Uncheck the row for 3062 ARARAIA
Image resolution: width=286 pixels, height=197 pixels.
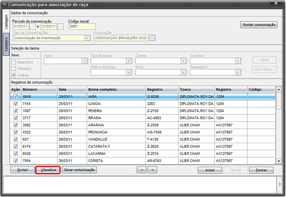click(x=16, y=125)
